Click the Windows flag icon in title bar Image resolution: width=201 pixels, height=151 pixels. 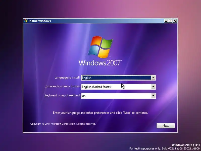coord(26,21)
